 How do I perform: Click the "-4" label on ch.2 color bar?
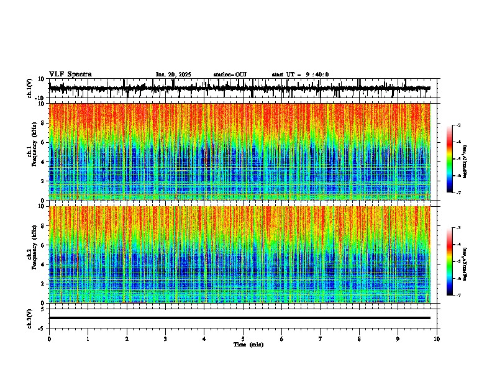458,245
